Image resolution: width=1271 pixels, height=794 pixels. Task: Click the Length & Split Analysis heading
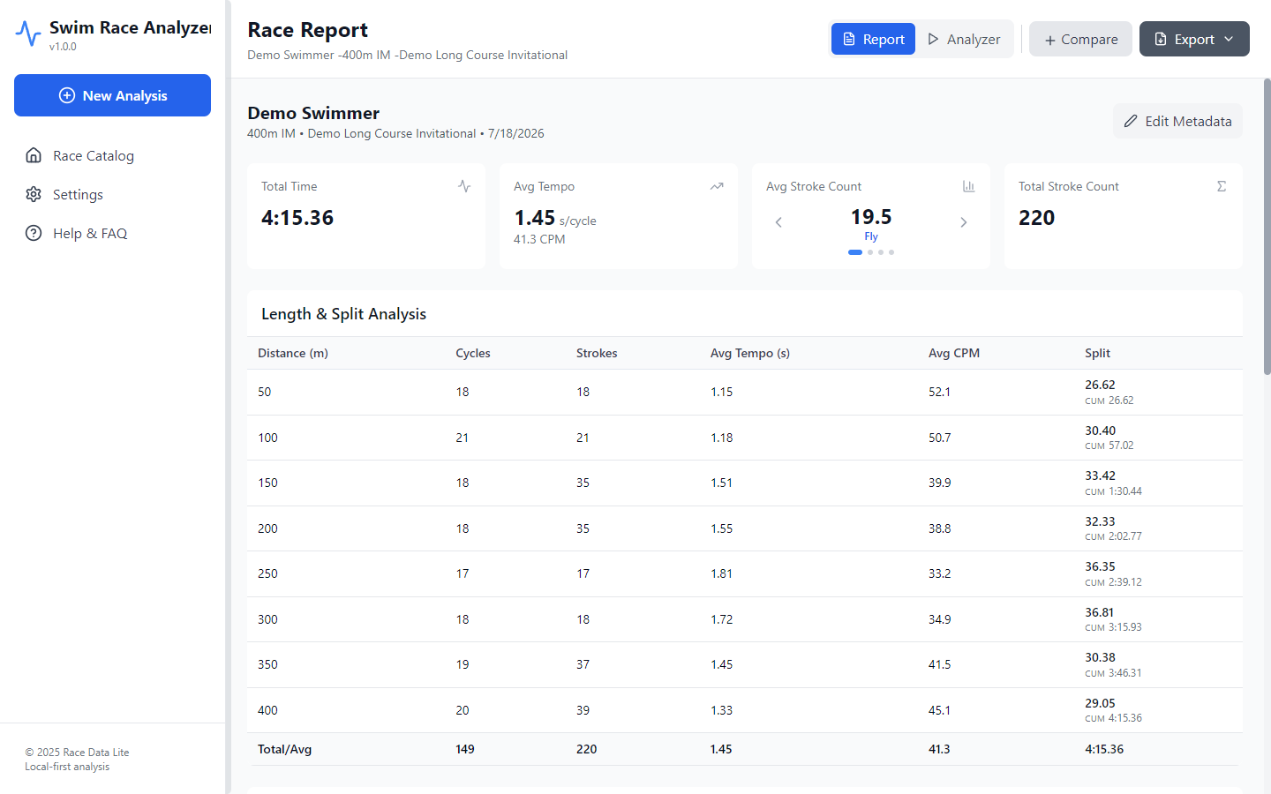click(343, 314)
